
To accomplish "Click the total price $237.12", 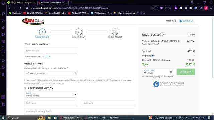I will (x=190, y=64).
